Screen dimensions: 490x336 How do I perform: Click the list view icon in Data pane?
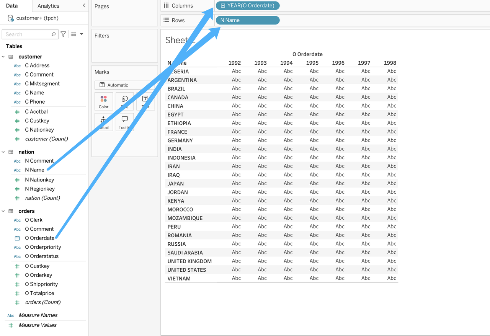coord(73,34)
